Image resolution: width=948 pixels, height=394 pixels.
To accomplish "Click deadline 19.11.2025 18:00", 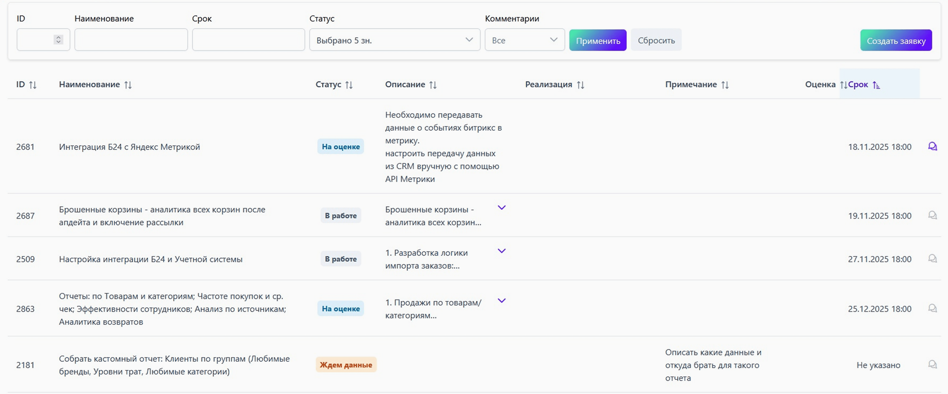I will point(880,216).
